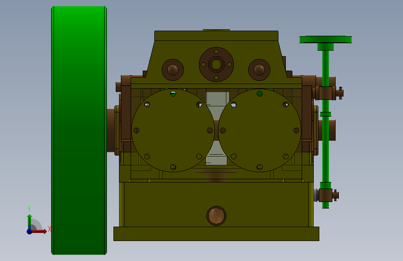403x261 pixels.
Task: Click the center flange with four bolt holes
Action: pyautogui.click(x=216, y=65)
